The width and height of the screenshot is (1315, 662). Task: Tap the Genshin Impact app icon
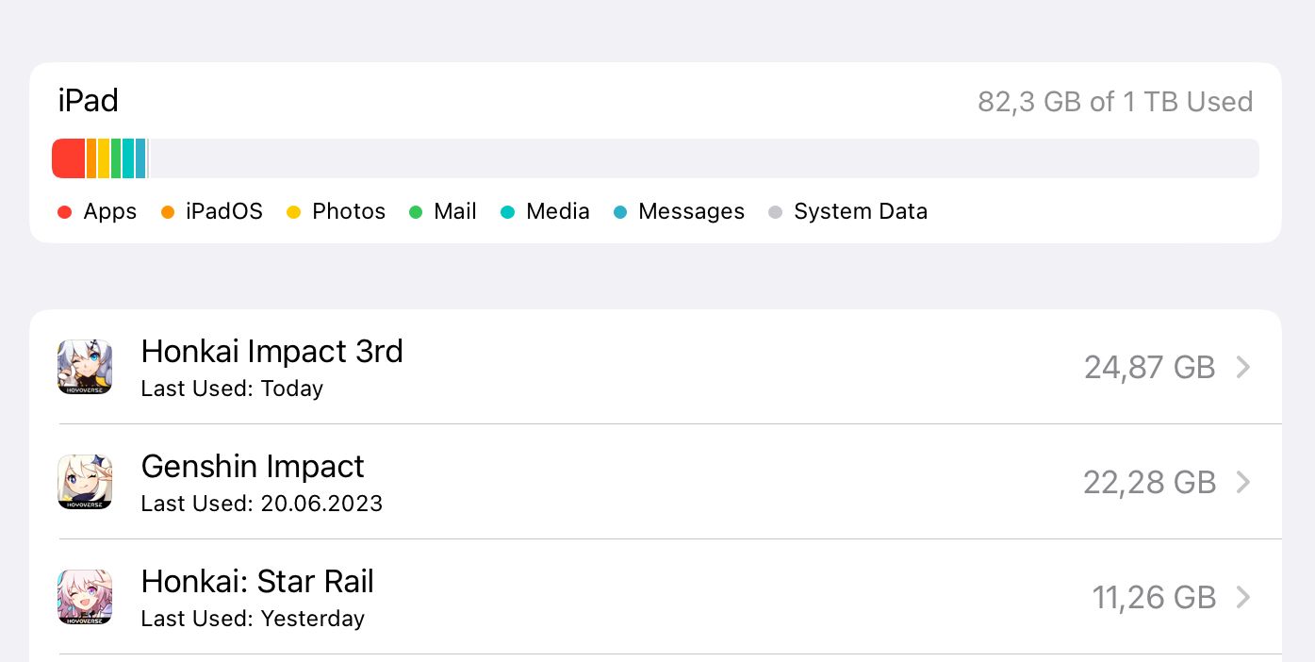coord(85,482)
